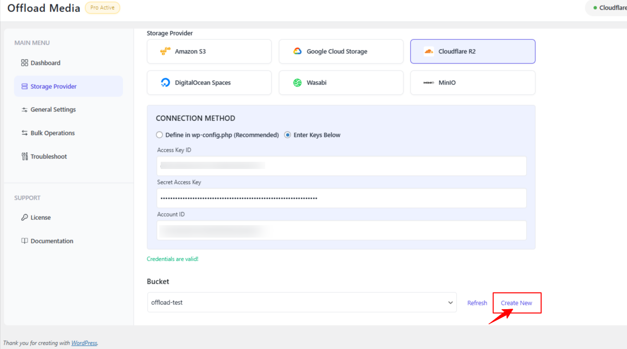Click the Dashboard grid icon
Image resolution: width=627 pixels, height=349 pixels.
click(24, 63)
